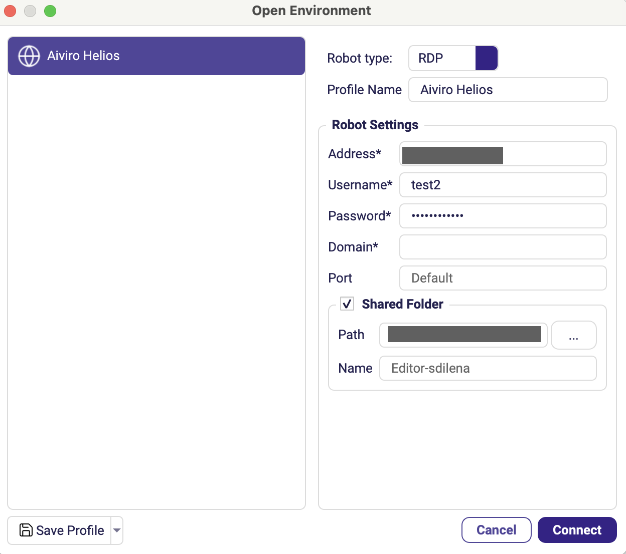The height and width of the screenshot is (554, 626).
Task: Click the Name field showing Editor-sdilena
Action: [x=488, y=368]
